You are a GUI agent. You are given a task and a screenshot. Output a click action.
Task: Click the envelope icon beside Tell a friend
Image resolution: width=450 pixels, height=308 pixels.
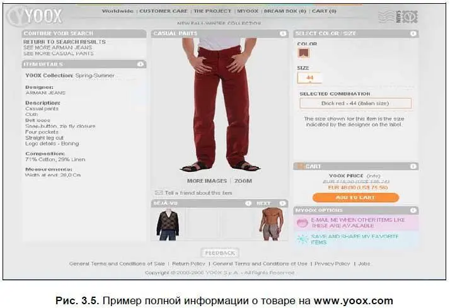[x=159, y=193]
